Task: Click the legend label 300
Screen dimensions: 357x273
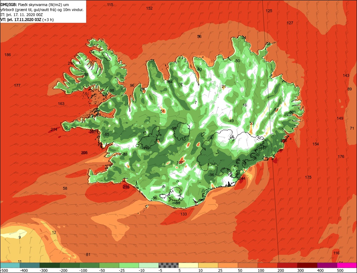Action: [301, 270]
